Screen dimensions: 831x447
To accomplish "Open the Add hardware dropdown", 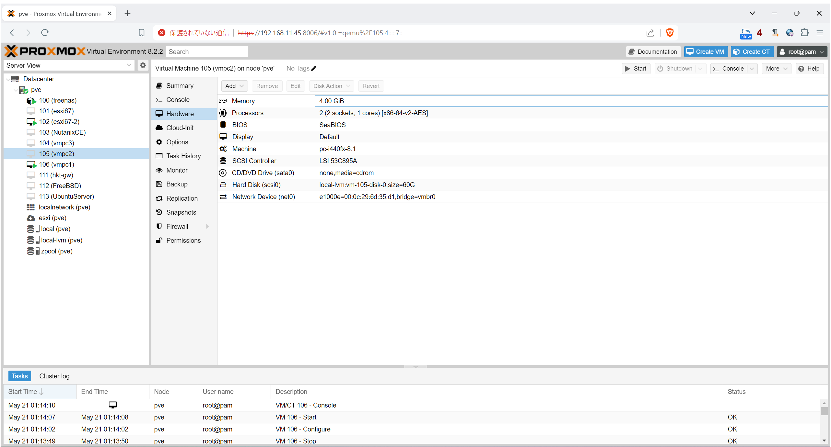I will [234, 86].
